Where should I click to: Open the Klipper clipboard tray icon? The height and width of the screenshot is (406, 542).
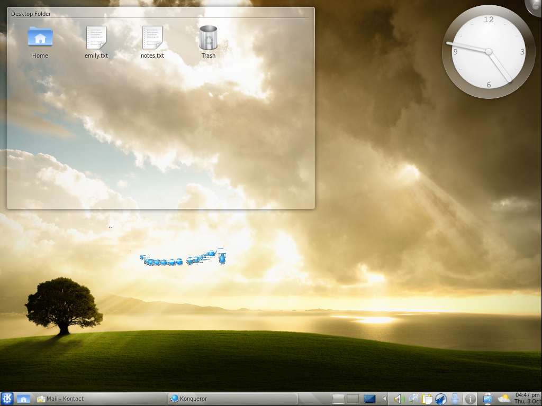click(427, 399)
